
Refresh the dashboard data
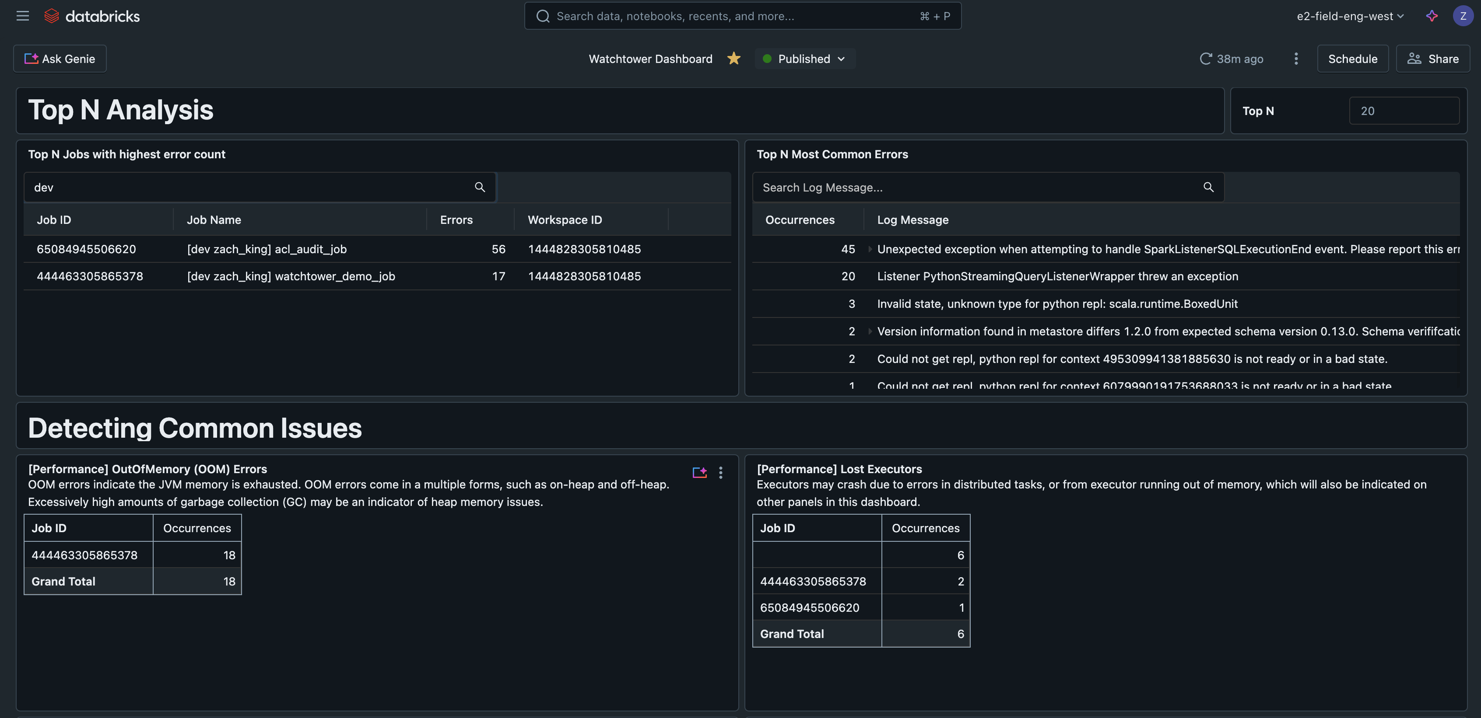1206,59
